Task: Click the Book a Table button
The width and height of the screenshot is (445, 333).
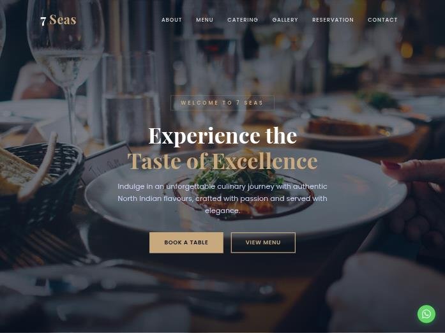Action: (186, 242)
